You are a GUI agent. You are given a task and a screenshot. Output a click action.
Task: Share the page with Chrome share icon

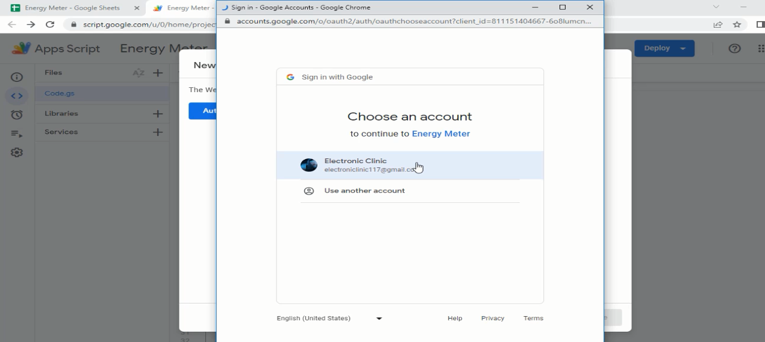(718, 25)
